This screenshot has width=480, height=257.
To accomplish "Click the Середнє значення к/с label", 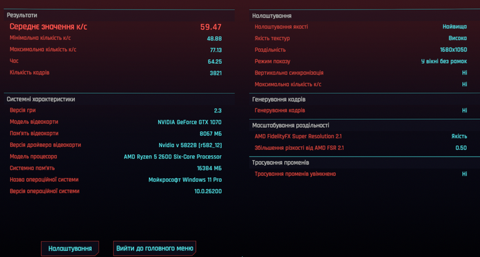I will click(x=48, y=27).
